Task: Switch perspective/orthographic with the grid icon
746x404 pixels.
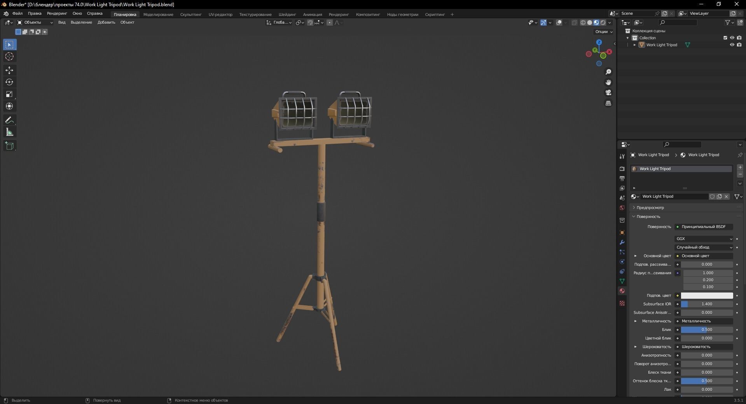Action: pos(608,103)
